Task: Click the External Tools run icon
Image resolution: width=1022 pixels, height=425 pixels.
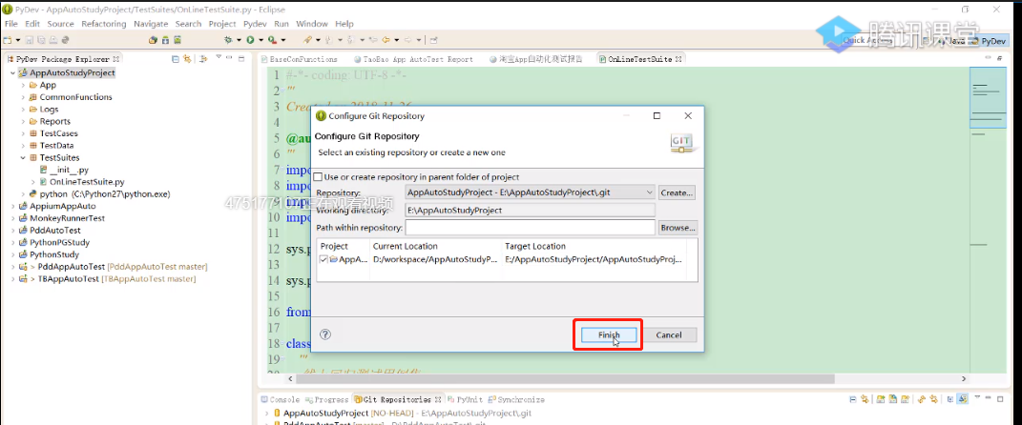Action: (272, 40)
